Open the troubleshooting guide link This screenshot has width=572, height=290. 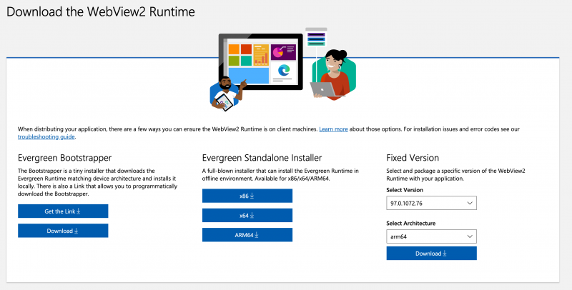[x=46, y=136]
